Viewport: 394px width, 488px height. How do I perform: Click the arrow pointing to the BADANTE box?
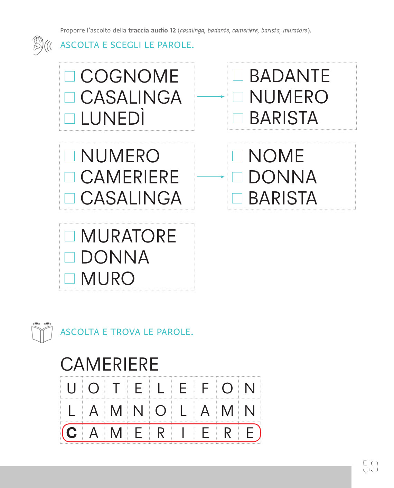211,97
